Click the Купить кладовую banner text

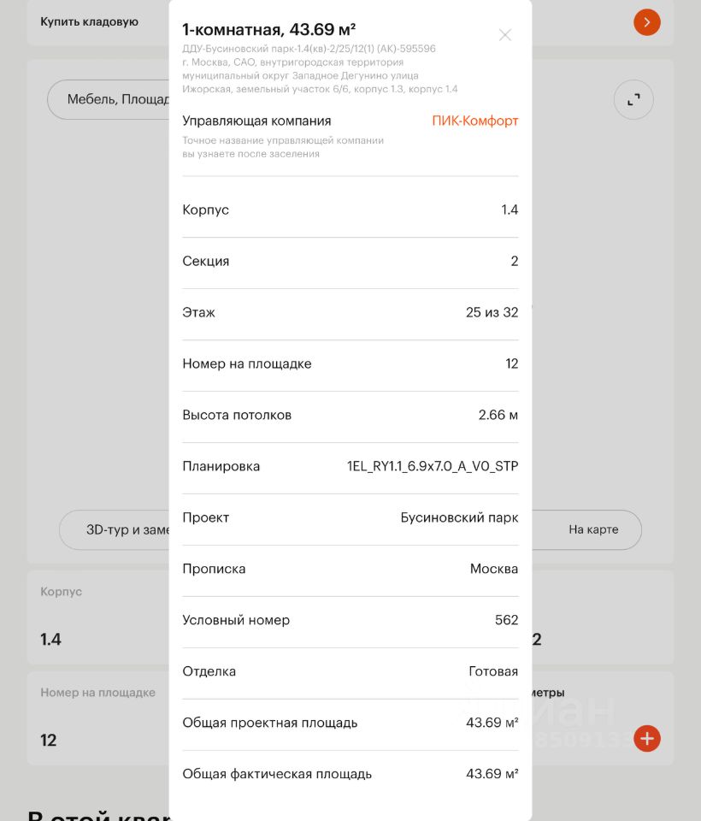90,22
